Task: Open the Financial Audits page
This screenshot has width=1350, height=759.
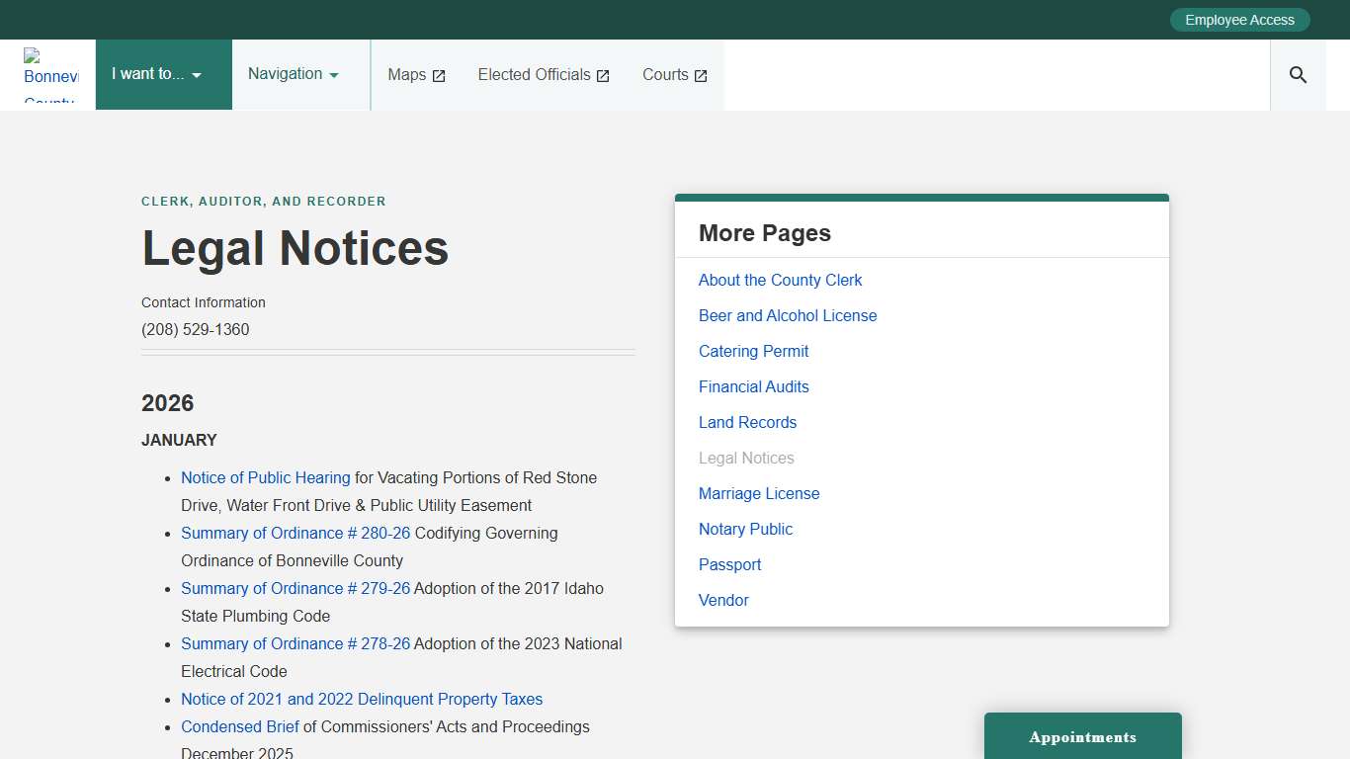Action: pyautogui.click(x=753, y=386)
